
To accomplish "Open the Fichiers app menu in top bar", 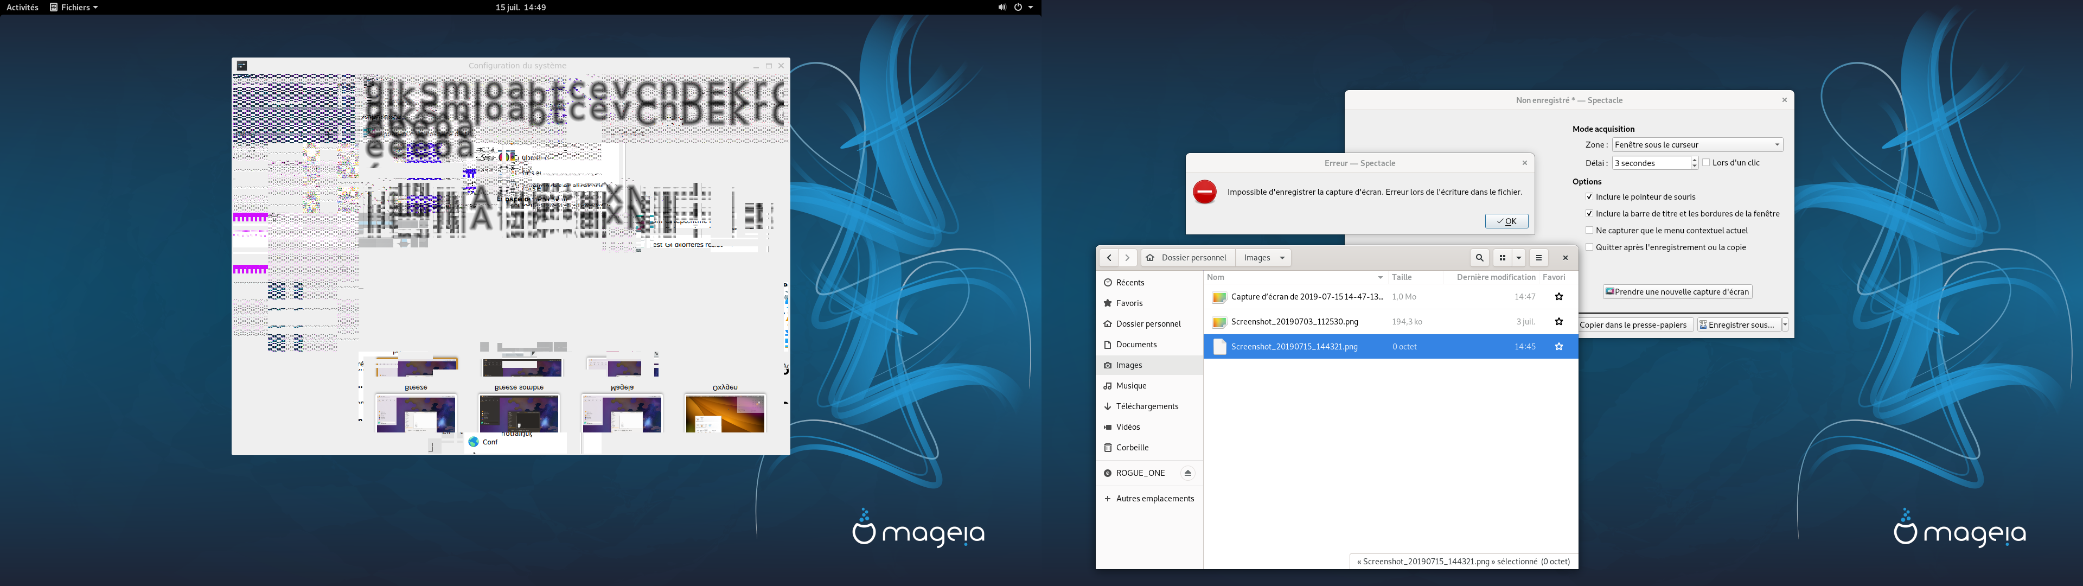I will [74, 7].
